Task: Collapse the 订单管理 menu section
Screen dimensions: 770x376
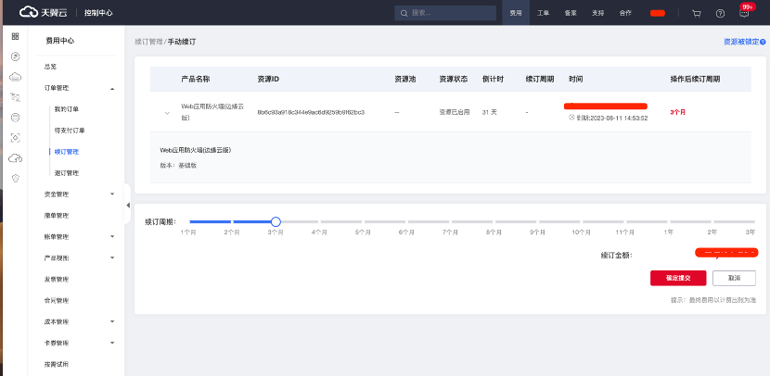Action: 112,88
